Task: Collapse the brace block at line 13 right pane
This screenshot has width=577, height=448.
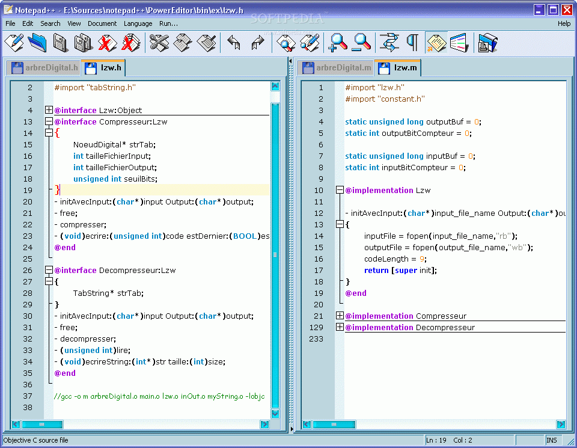Action: [x=340, y=224]
